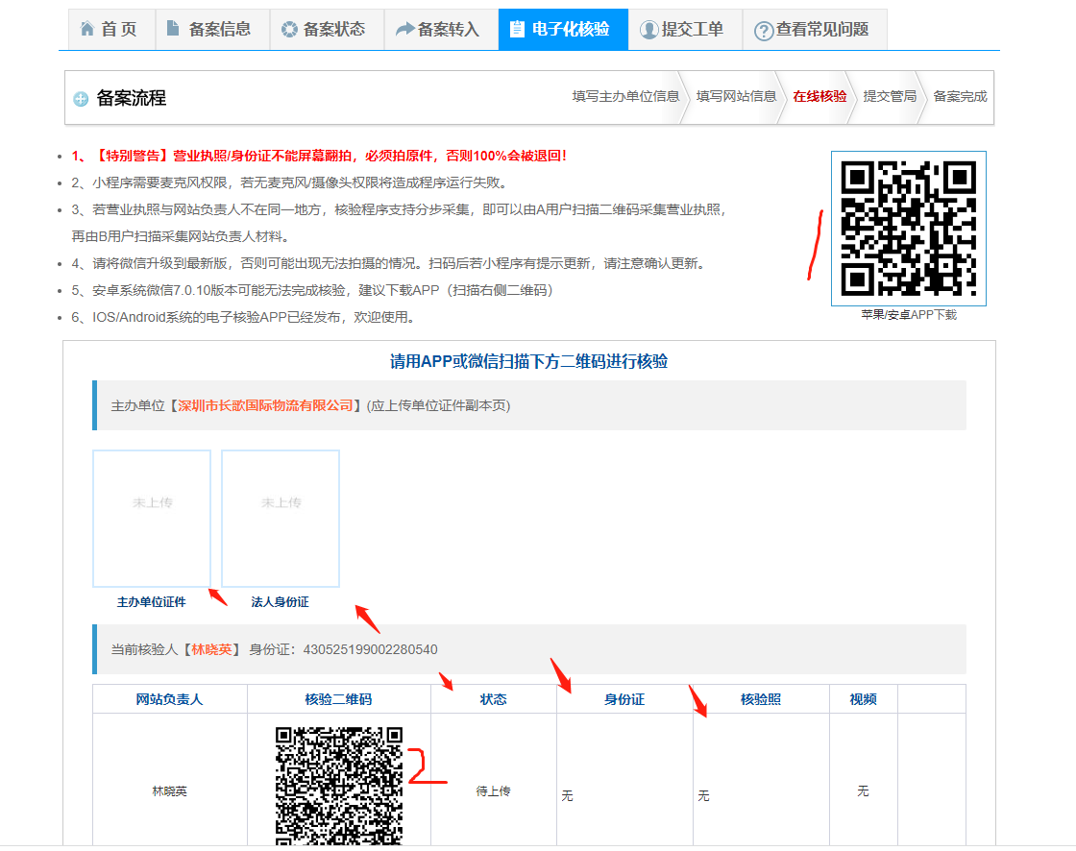1076x851 pixels.
Task: Click the 法人身份证 upload placeholder
Action: (281, 518)
